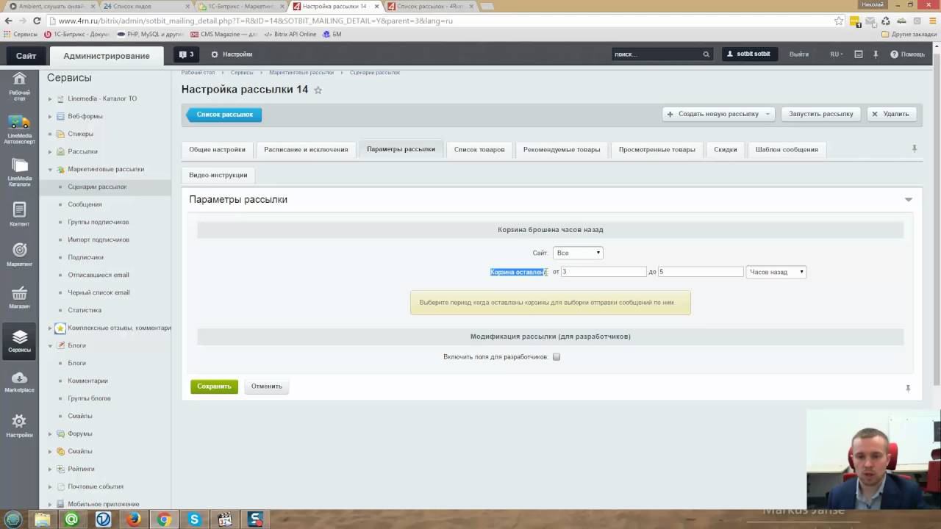Collapse Маркетинговые рассылки tree node
The image size is (941, 529).
50,169
